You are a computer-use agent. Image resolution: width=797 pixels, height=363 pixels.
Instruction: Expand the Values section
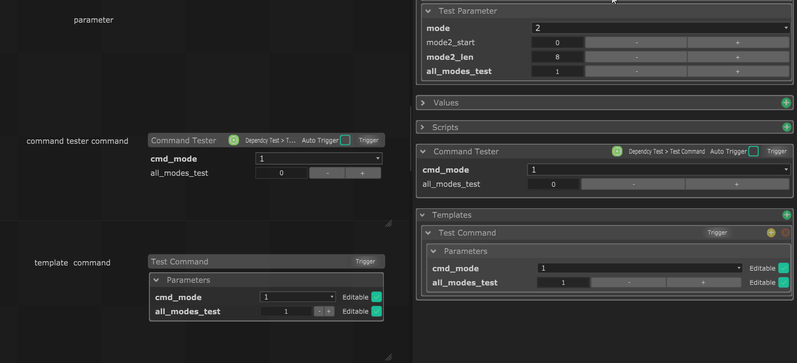click(x=423, y=103)
